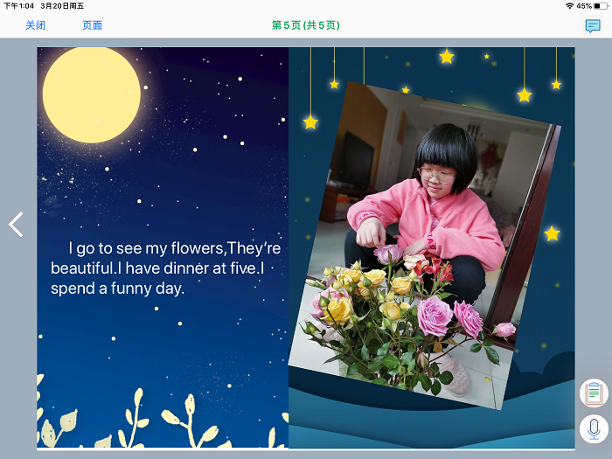The image size is (612, 459).
Task: Tap the 第5页(共5页) page title
Action: tap(305, 25)
